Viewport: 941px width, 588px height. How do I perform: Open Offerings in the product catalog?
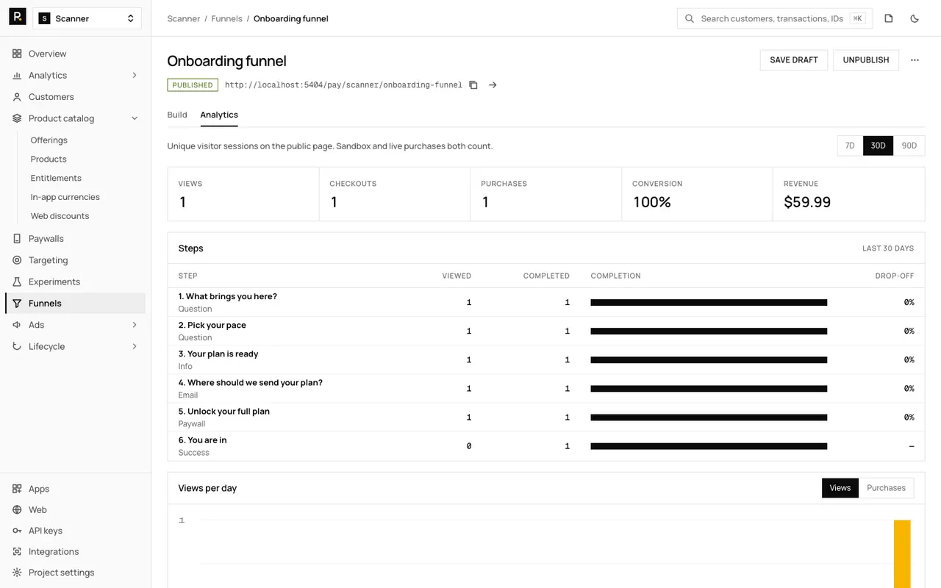[49, 140]
